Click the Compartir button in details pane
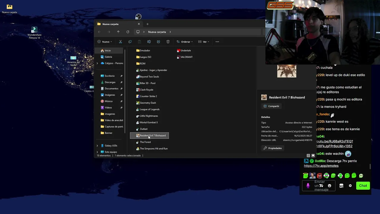 (x=271, y=106)
